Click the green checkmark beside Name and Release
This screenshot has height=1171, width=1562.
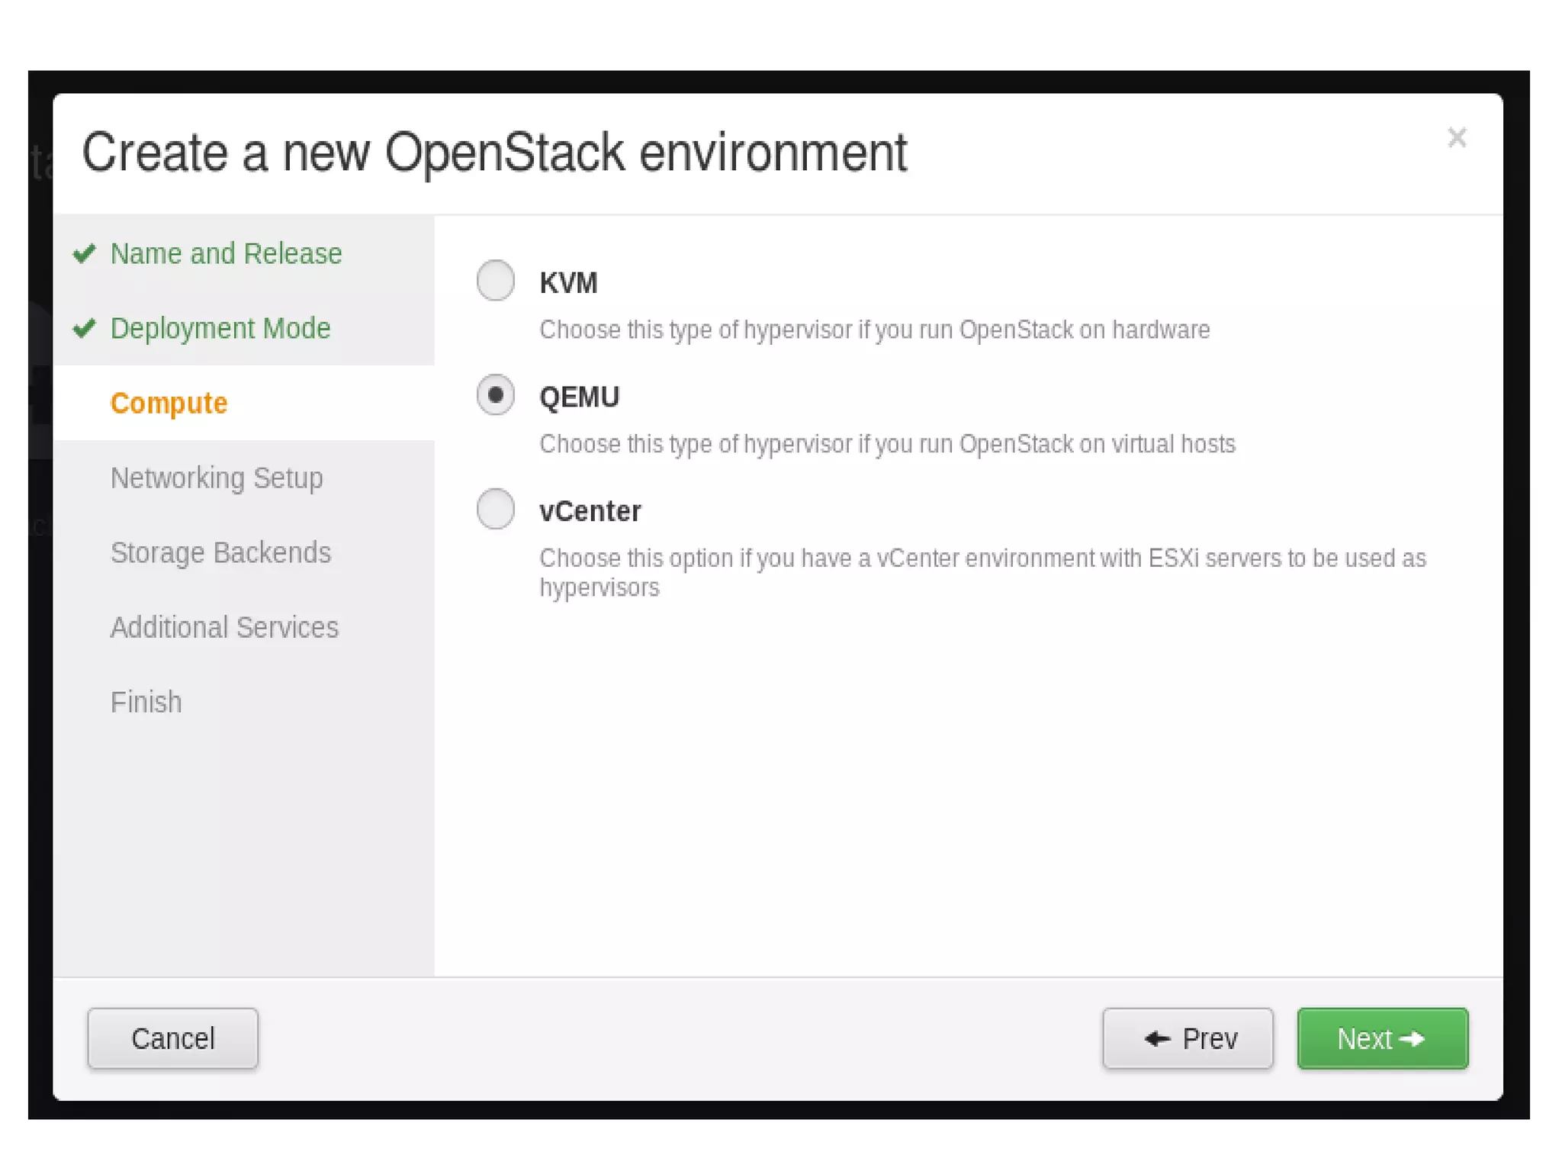[x=84, y=253]
